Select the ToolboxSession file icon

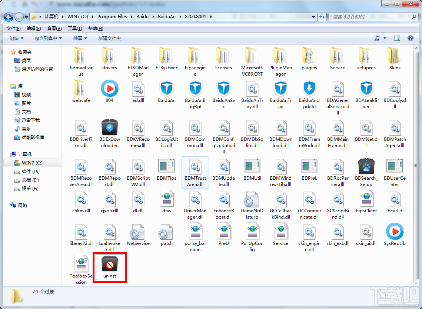click(x=81, y=264)
